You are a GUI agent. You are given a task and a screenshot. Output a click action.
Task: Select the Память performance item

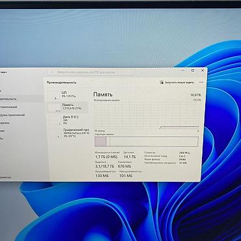coord(68,107)
